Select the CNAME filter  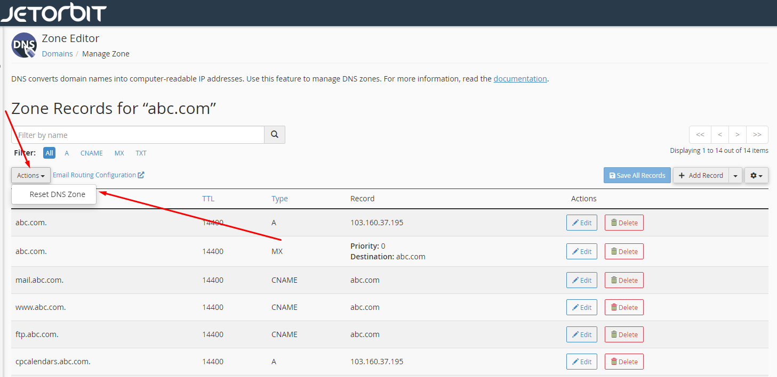tap(91, 153)
